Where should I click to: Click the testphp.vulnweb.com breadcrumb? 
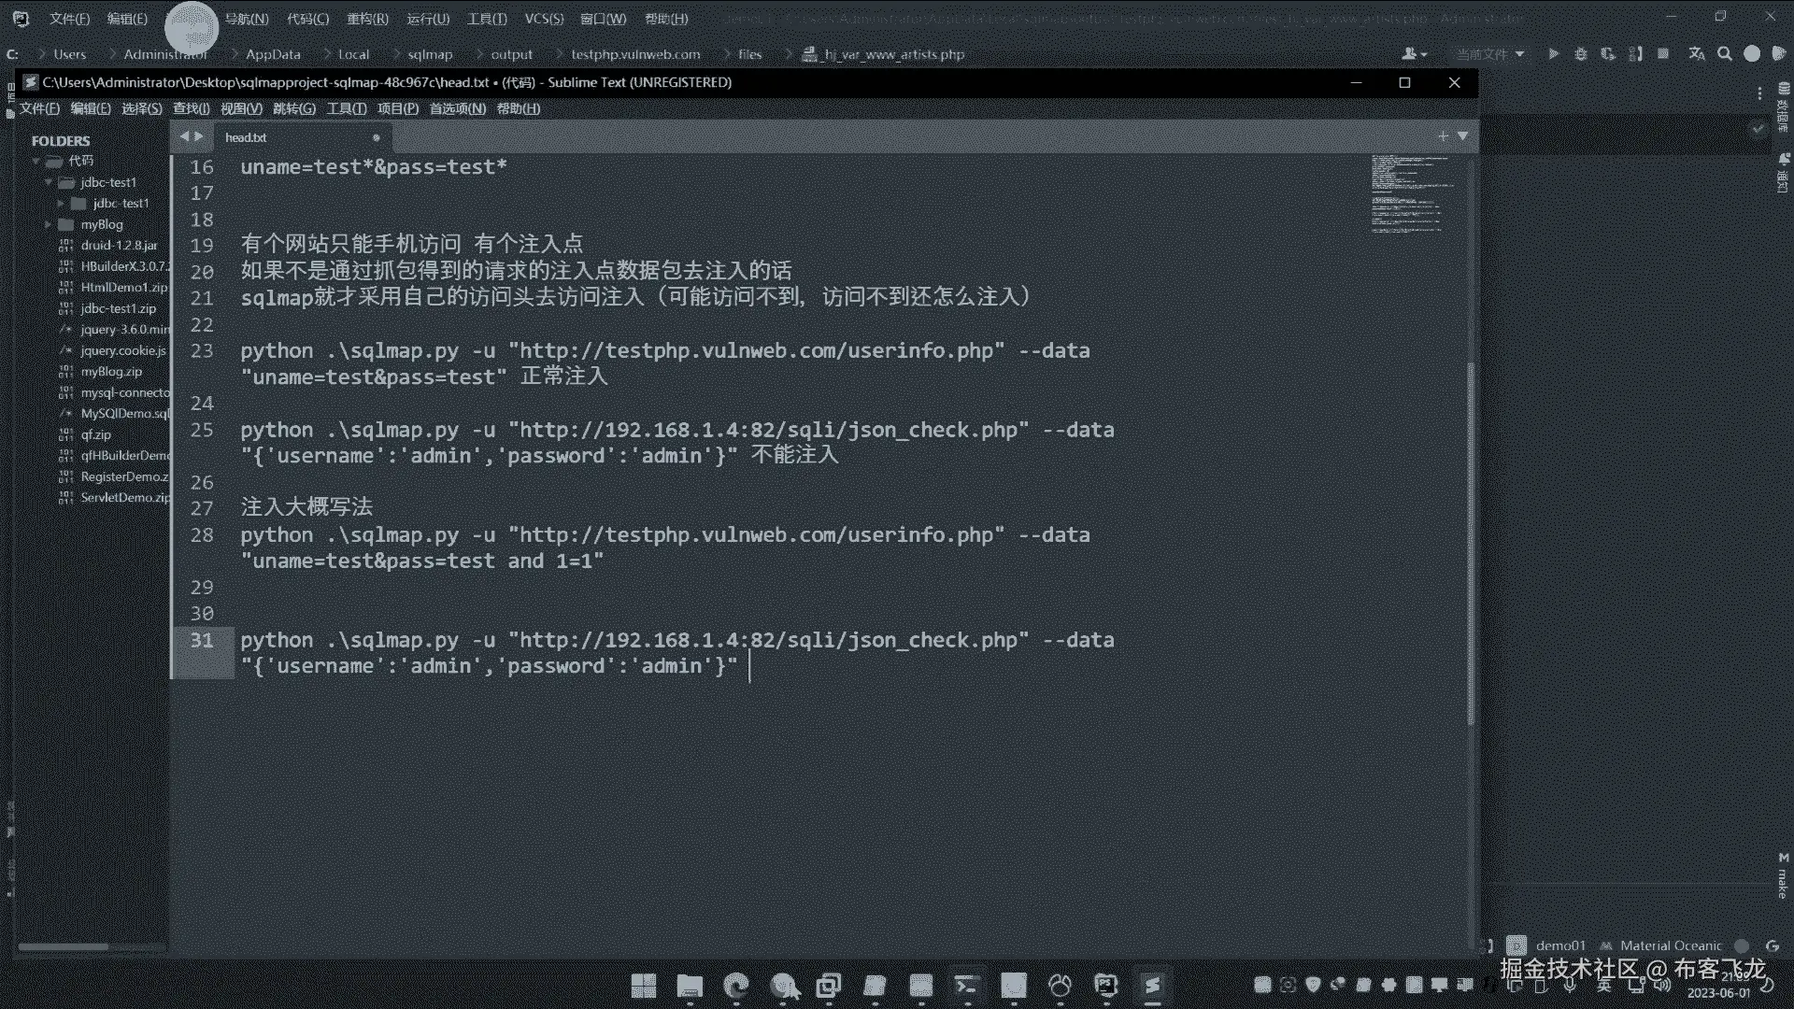coord(635,54)
